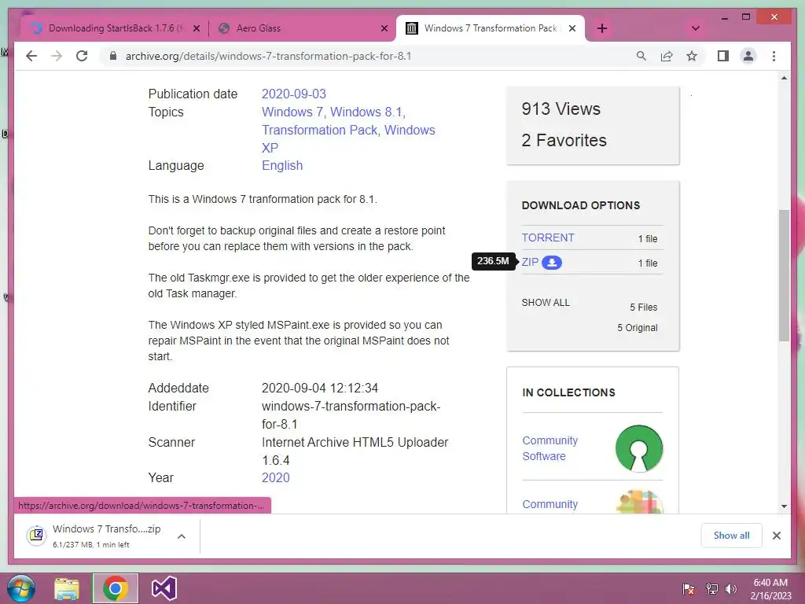Open the Windows 8.1 topic link

366,112
